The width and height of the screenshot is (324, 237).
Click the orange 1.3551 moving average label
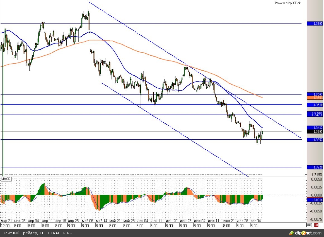pos(315,98)
